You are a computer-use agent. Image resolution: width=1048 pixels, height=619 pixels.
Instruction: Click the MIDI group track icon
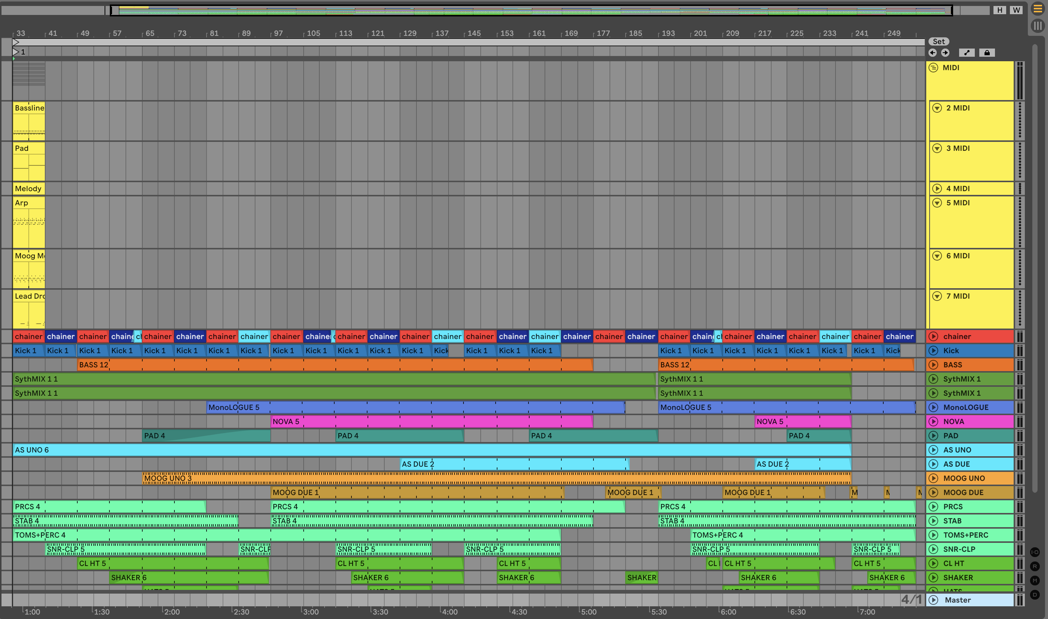pyautogui.click(x=934, y=68)
